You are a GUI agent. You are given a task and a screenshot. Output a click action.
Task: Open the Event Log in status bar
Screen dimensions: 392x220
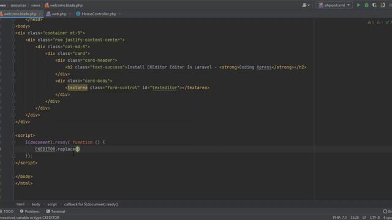(387, 211)
